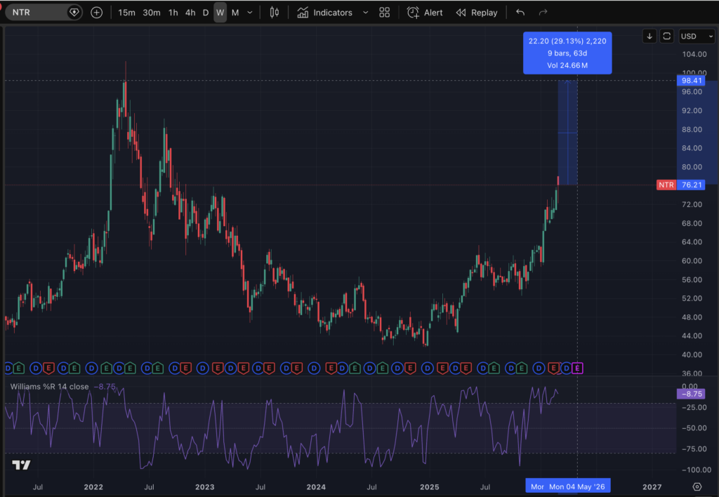The image size is (719, 497).
Task: Click the purple upcoming earnings E marker
Action: [x=578, y=367]
